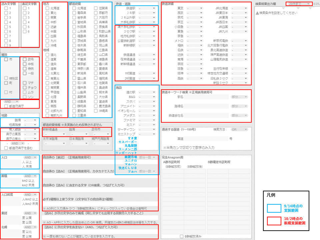
Task: Click the 東経 度 以東 input field
Action: coord(11,218)
